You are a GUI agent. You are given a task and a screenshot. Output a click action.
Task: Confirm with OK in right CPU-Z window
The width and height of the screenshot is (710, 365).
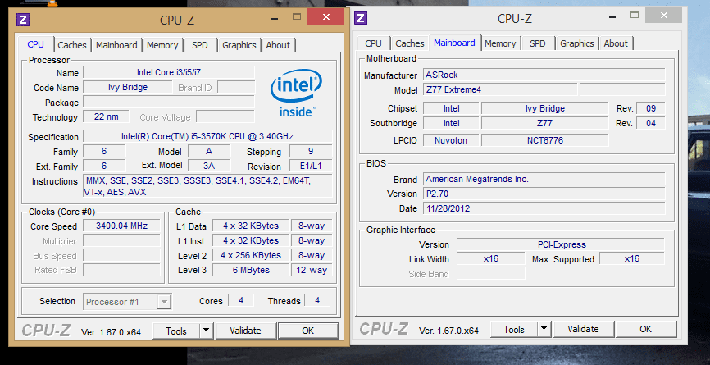pyautogui.click(x=646, y=329)
